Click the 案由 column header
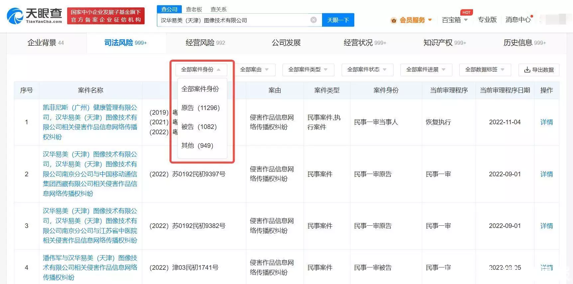The width and height of the screenshot is (573, 284). pos(275,90)
